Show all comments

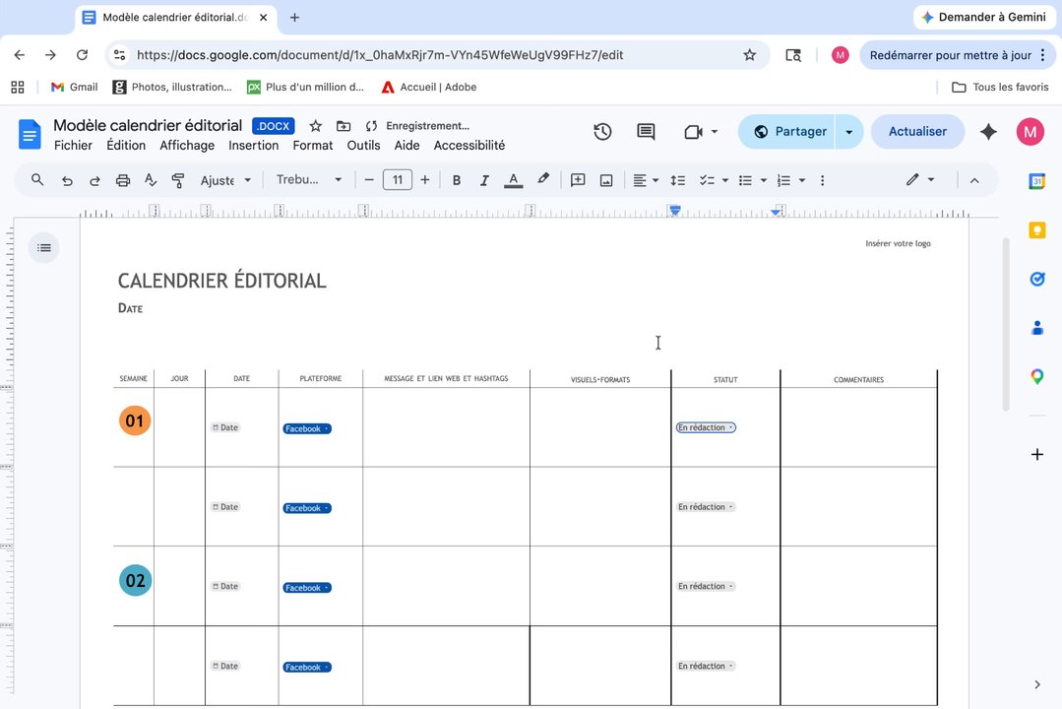click(x=646, y=132)
